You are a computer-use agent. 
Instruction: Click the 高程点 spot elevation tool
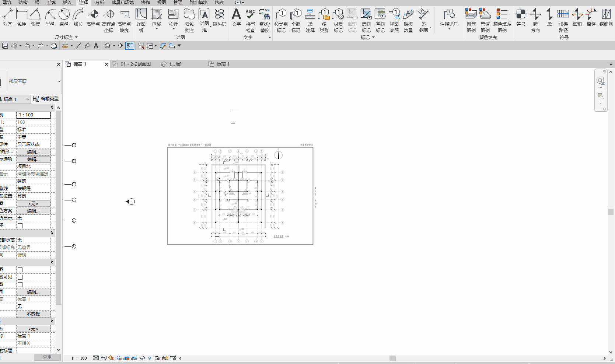coord(93,18)
